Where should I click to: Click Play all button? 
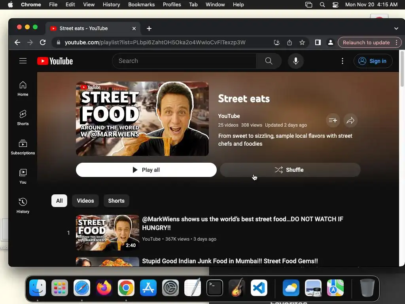[146, 170]
